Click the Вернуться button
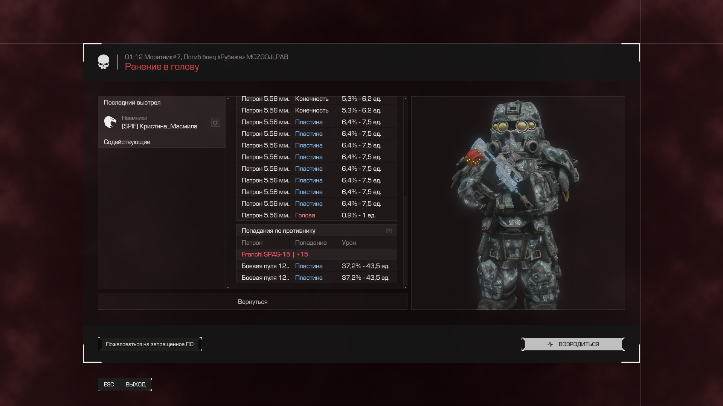 click(252, 301)
